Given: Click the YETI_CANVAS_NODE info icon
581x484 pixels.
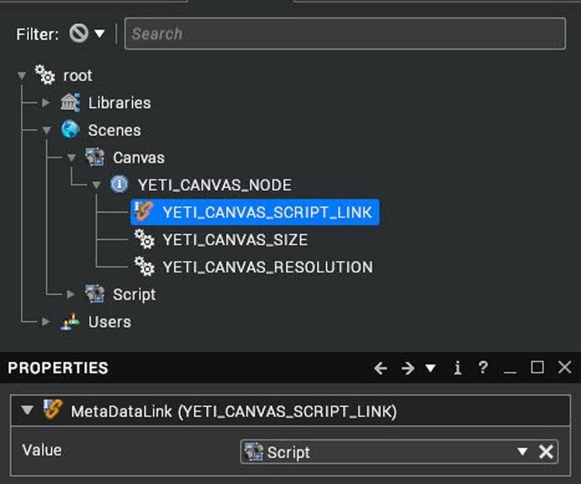Looking at the screenshot, I should (x=120, y=185).
